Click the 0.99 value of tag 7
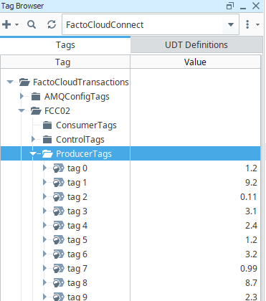This screenshot has height=301, width=266. [x=249, y=269]
